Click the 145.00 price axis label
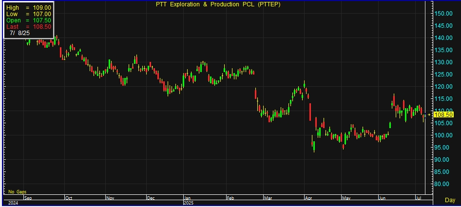This screenshot has height=207, width=461. 443,26
